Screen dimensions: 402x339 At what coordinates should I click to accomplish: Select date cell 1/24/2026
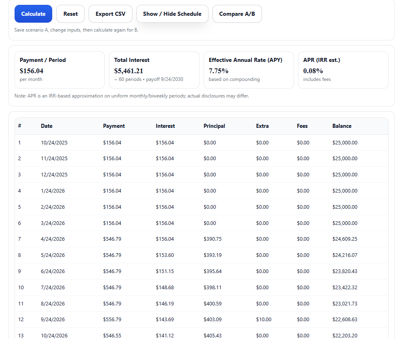(53, 191)
